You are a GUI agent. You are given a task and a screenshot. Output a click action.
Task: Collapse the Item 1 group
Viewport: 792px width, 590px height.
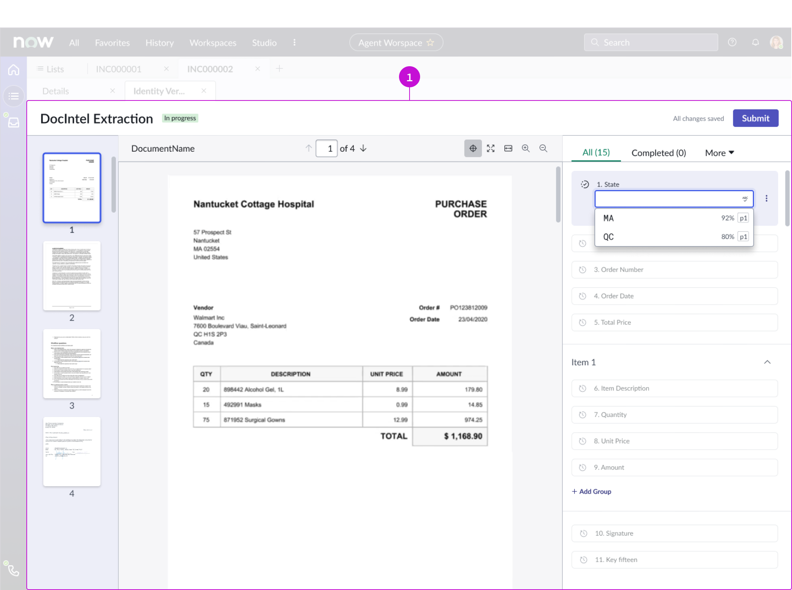point(767,362)
